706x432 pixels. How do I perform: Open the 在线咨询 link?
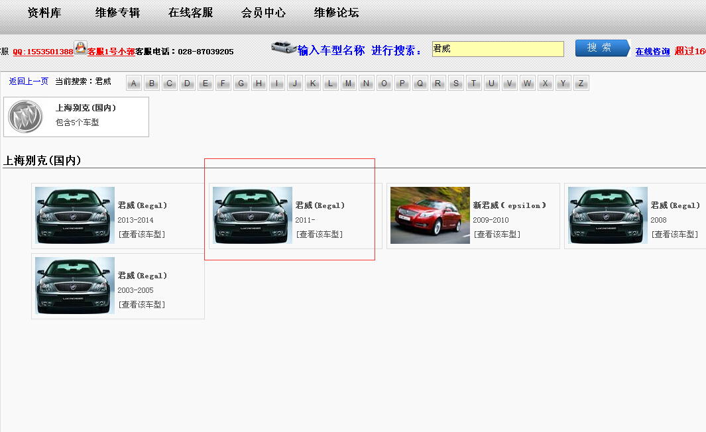point(652,52)
